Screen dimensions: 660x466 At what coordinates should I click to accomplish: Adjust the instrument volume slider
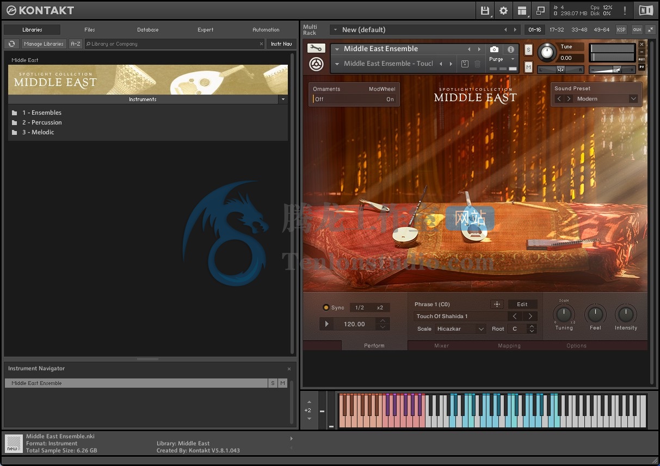pos(613,70)
